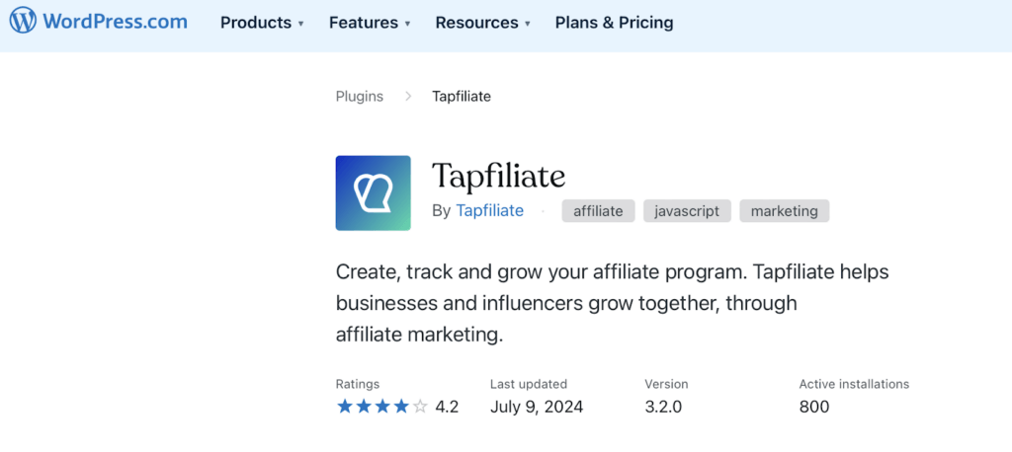Viewport: 1012px width, 452px height.
Task: Expand the Resources dropdown menu
Action: coord(482,23)
